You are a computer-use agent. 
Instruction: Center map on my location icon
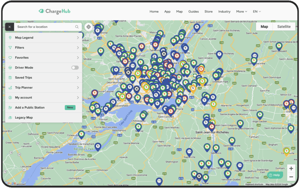88,27
